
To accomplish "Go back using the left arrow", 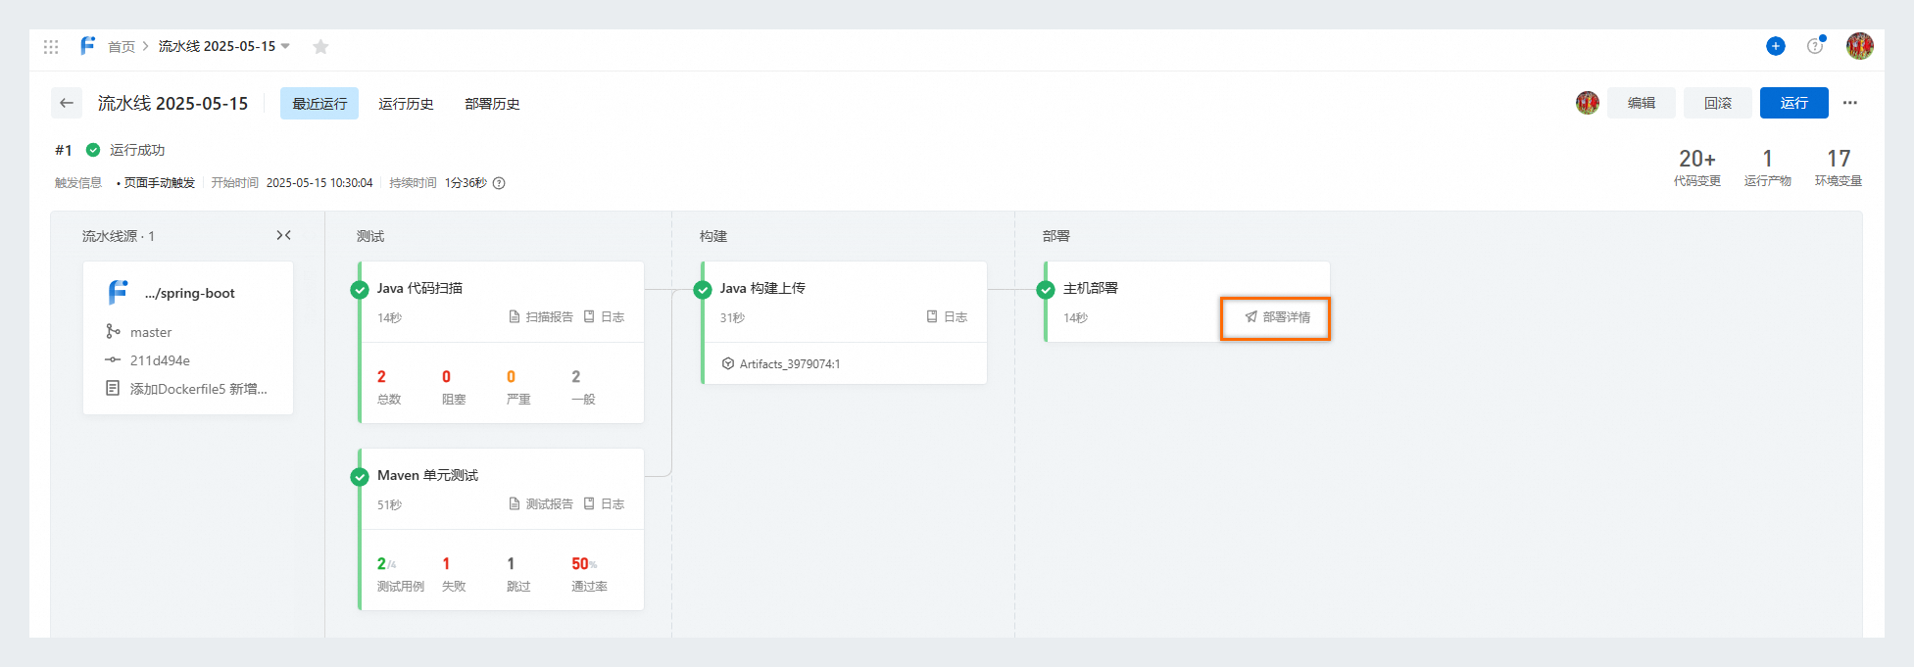I will click(x=67, y=103).
